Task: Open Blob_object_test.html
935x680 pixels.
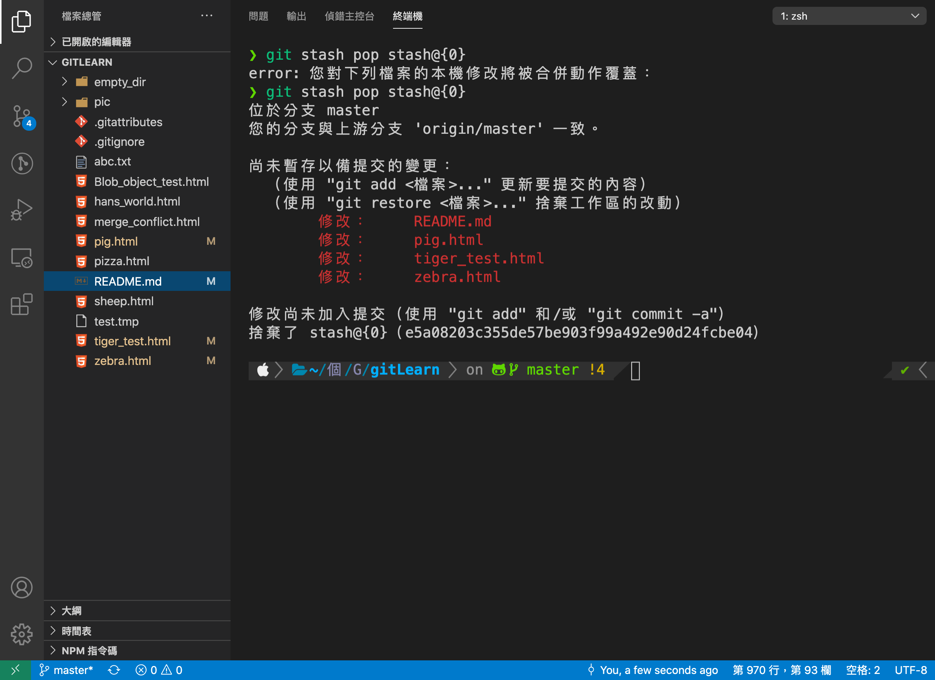Action: click(137, 181)
